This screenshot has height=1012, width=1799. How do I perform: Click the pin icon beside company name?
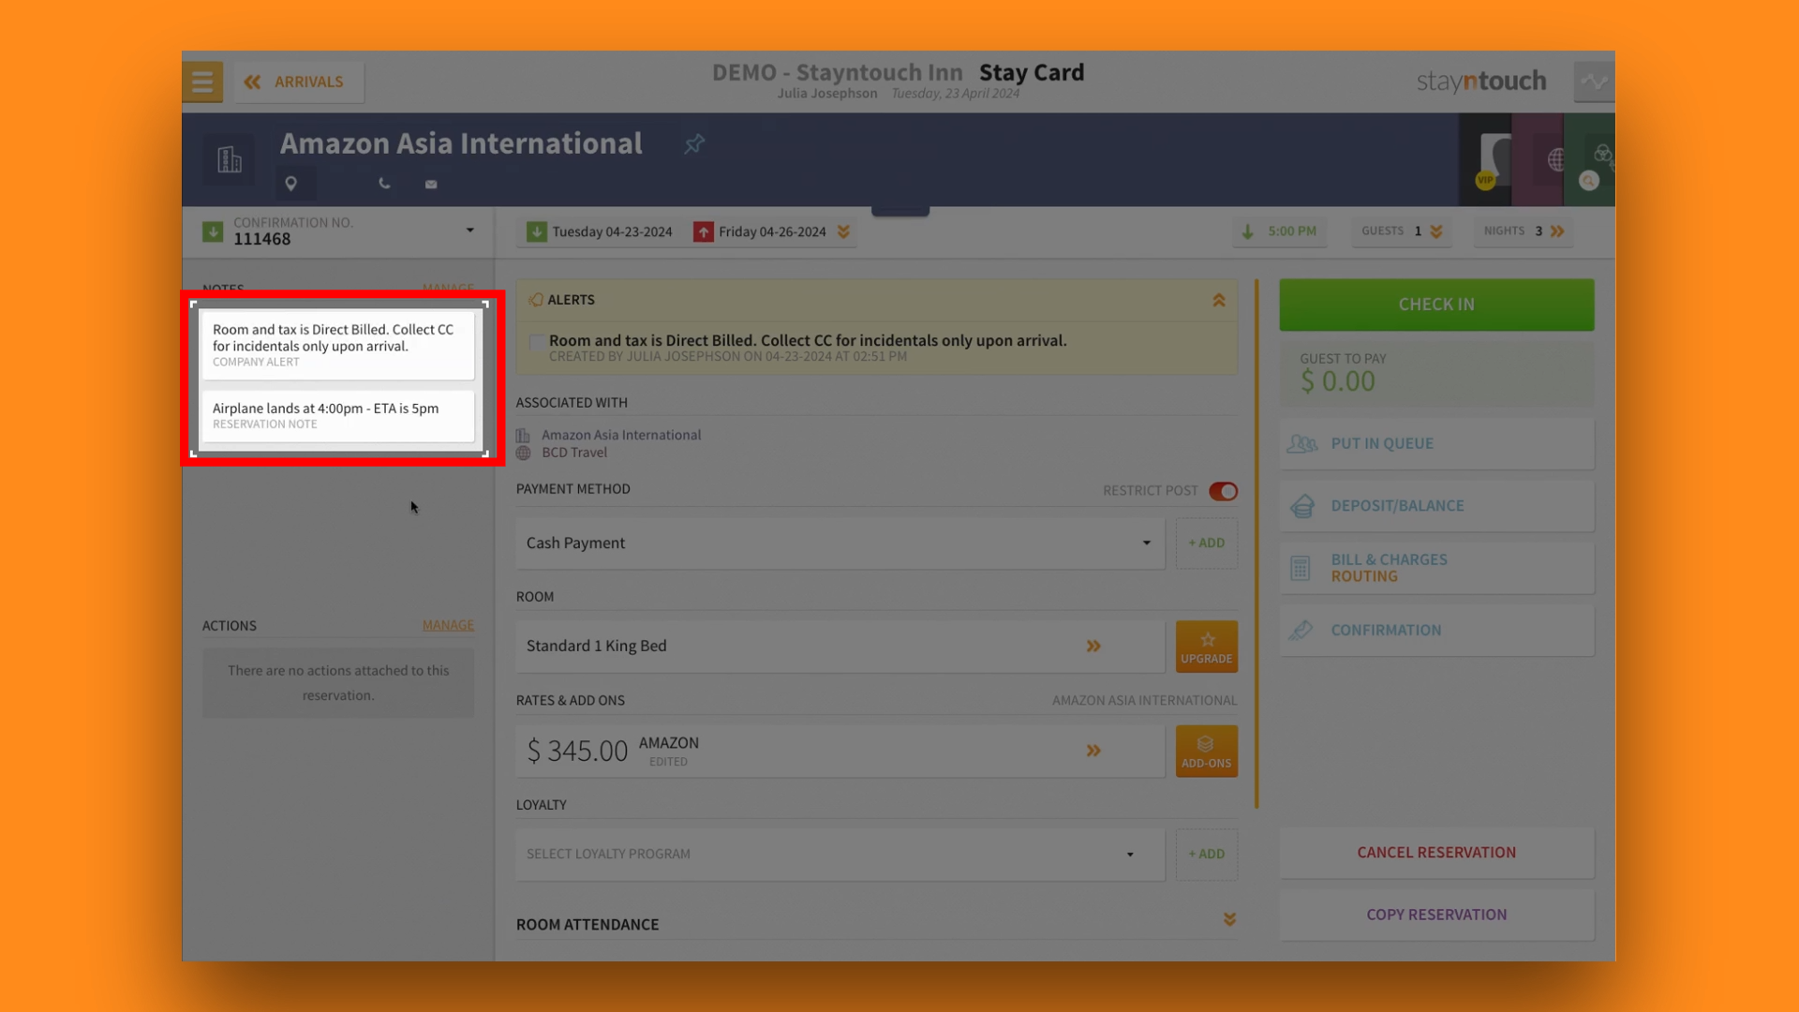click(694, 144)
